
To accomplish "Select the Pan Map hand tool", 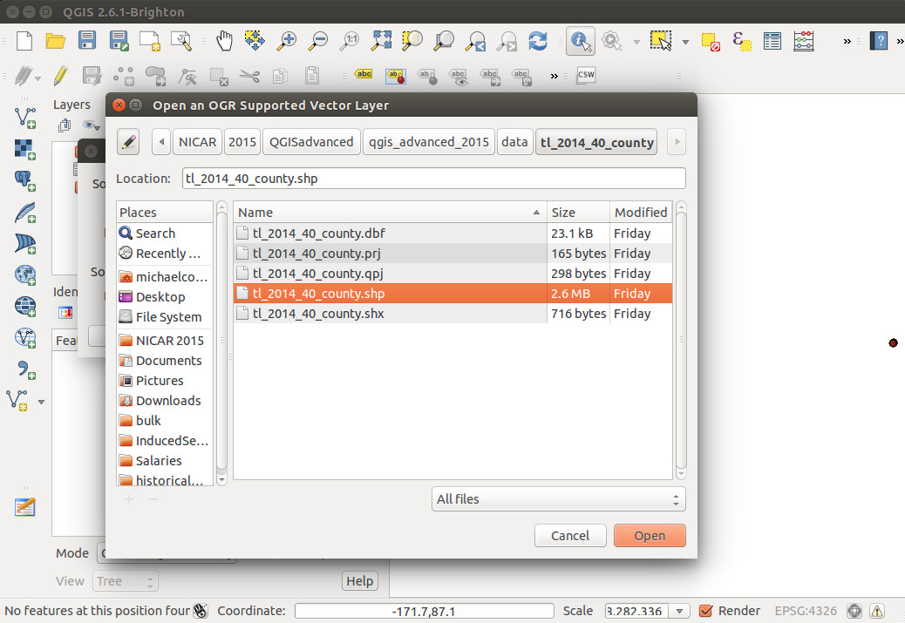I will pos(224,41).
